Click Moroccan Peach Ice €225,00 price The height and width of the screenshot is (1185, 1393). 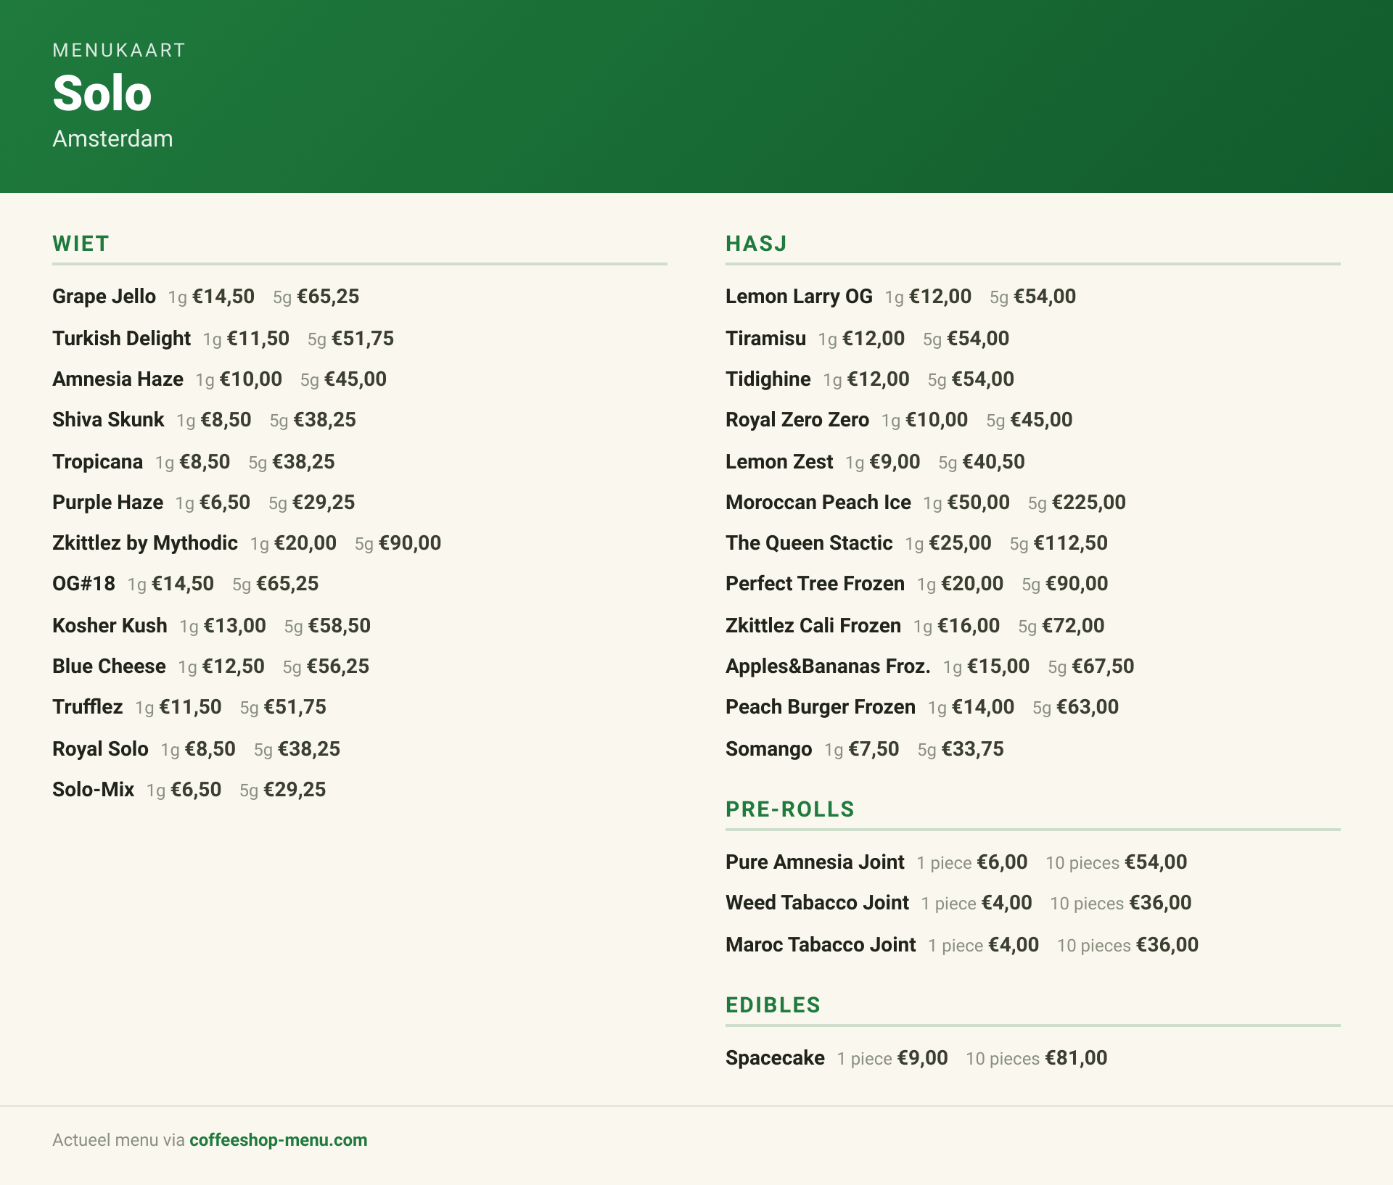1089,503
